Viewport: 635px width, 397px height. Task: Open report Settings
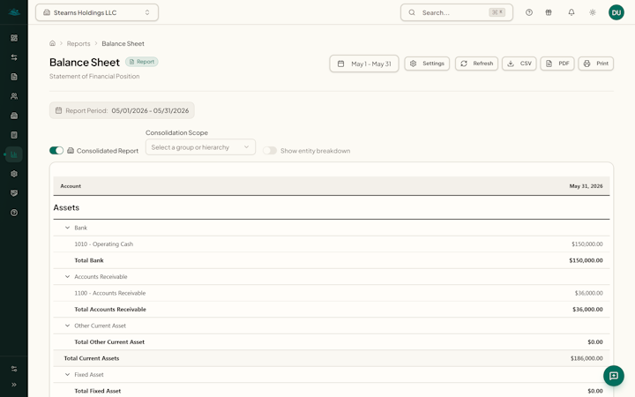(427, 64)
